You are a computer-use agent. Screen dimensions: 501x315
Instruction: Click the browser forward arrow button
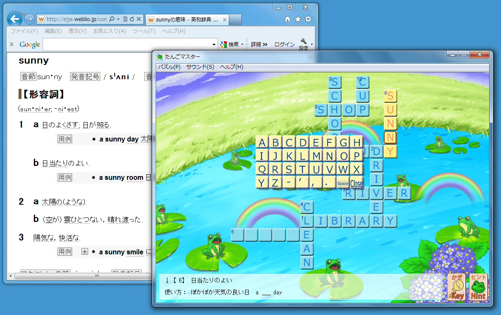click(30, 19)
